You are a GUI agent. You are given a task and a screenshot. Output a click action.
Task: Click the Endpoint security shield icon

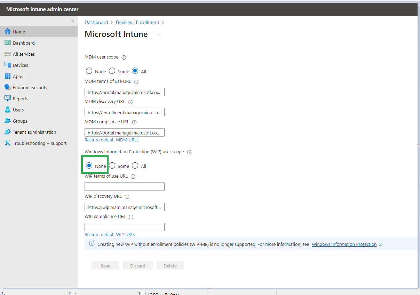tap(8, 87)
